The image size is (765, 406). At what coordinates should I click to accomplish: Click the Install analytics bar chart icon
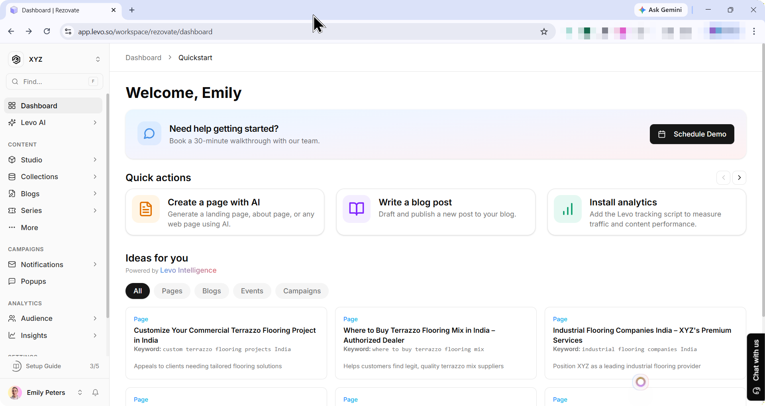pyautogui.click(x=567, y=209)
